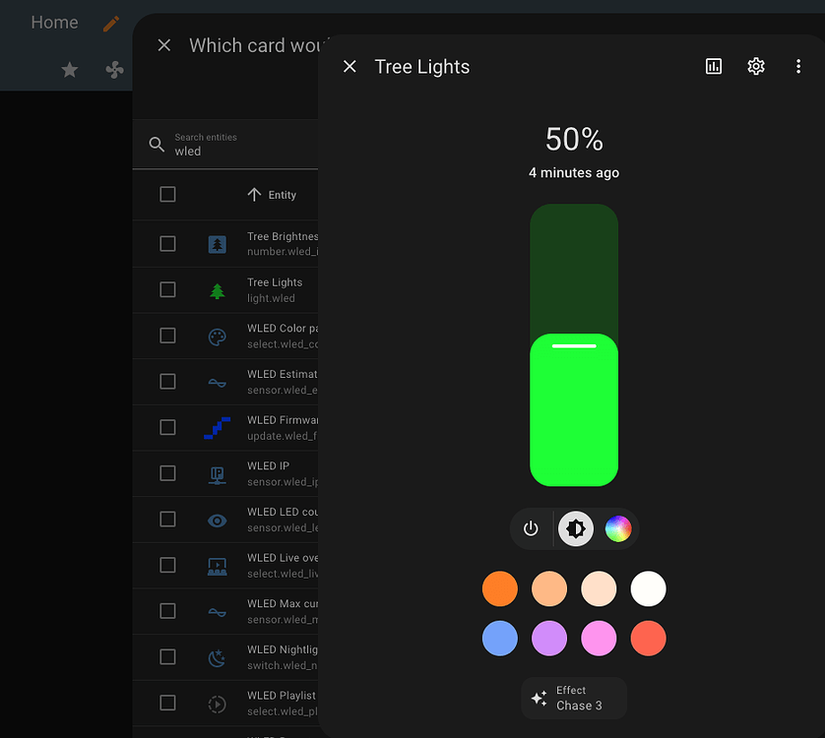
Task: Click the WLED Firmware update icon
Action: pyautogui.click(x=217, y=427)
